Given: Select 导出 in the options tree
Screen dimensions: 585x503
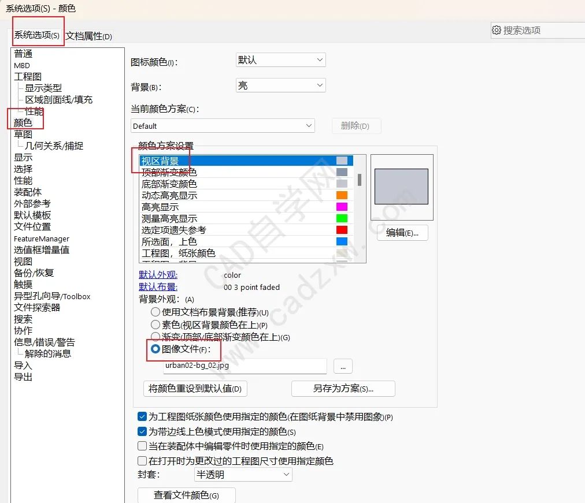Looking at the screenshot, I should (23, 377).
